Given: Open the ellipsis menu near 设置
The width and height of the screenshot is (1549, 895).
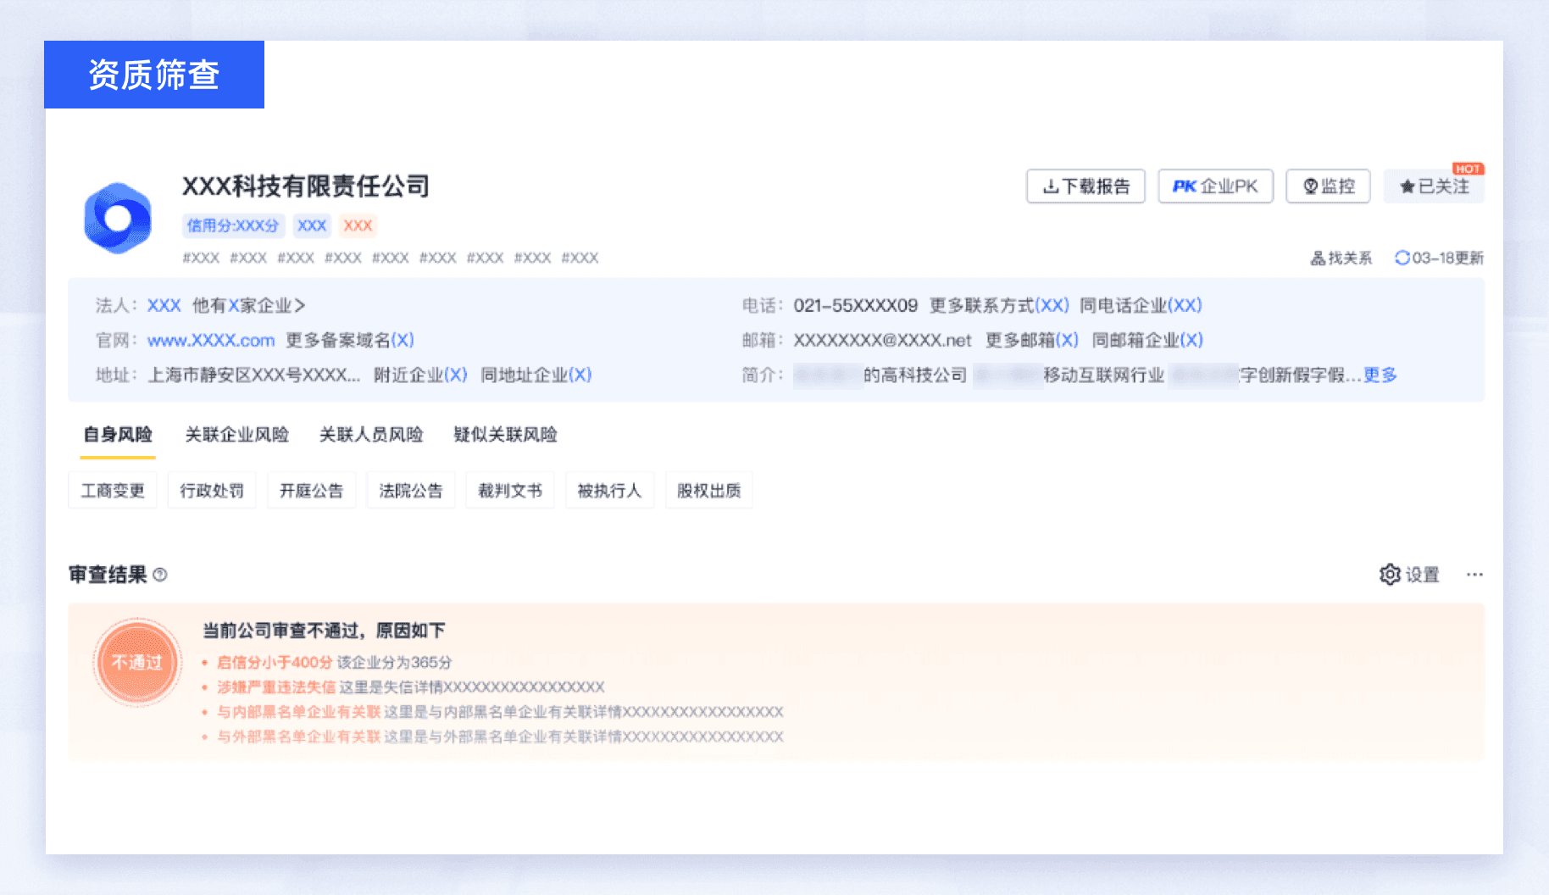Looking at the screenshot, I should [1475, 575].
